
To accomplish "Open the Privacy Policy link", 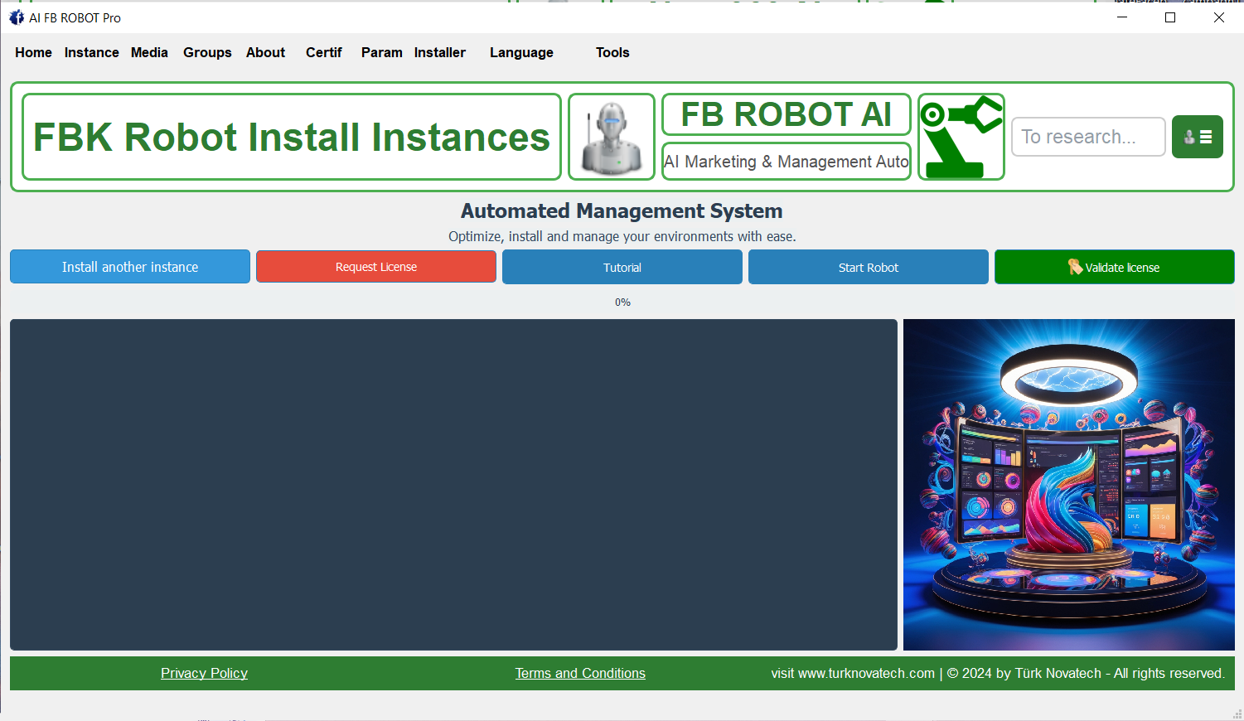I will 204,673.
